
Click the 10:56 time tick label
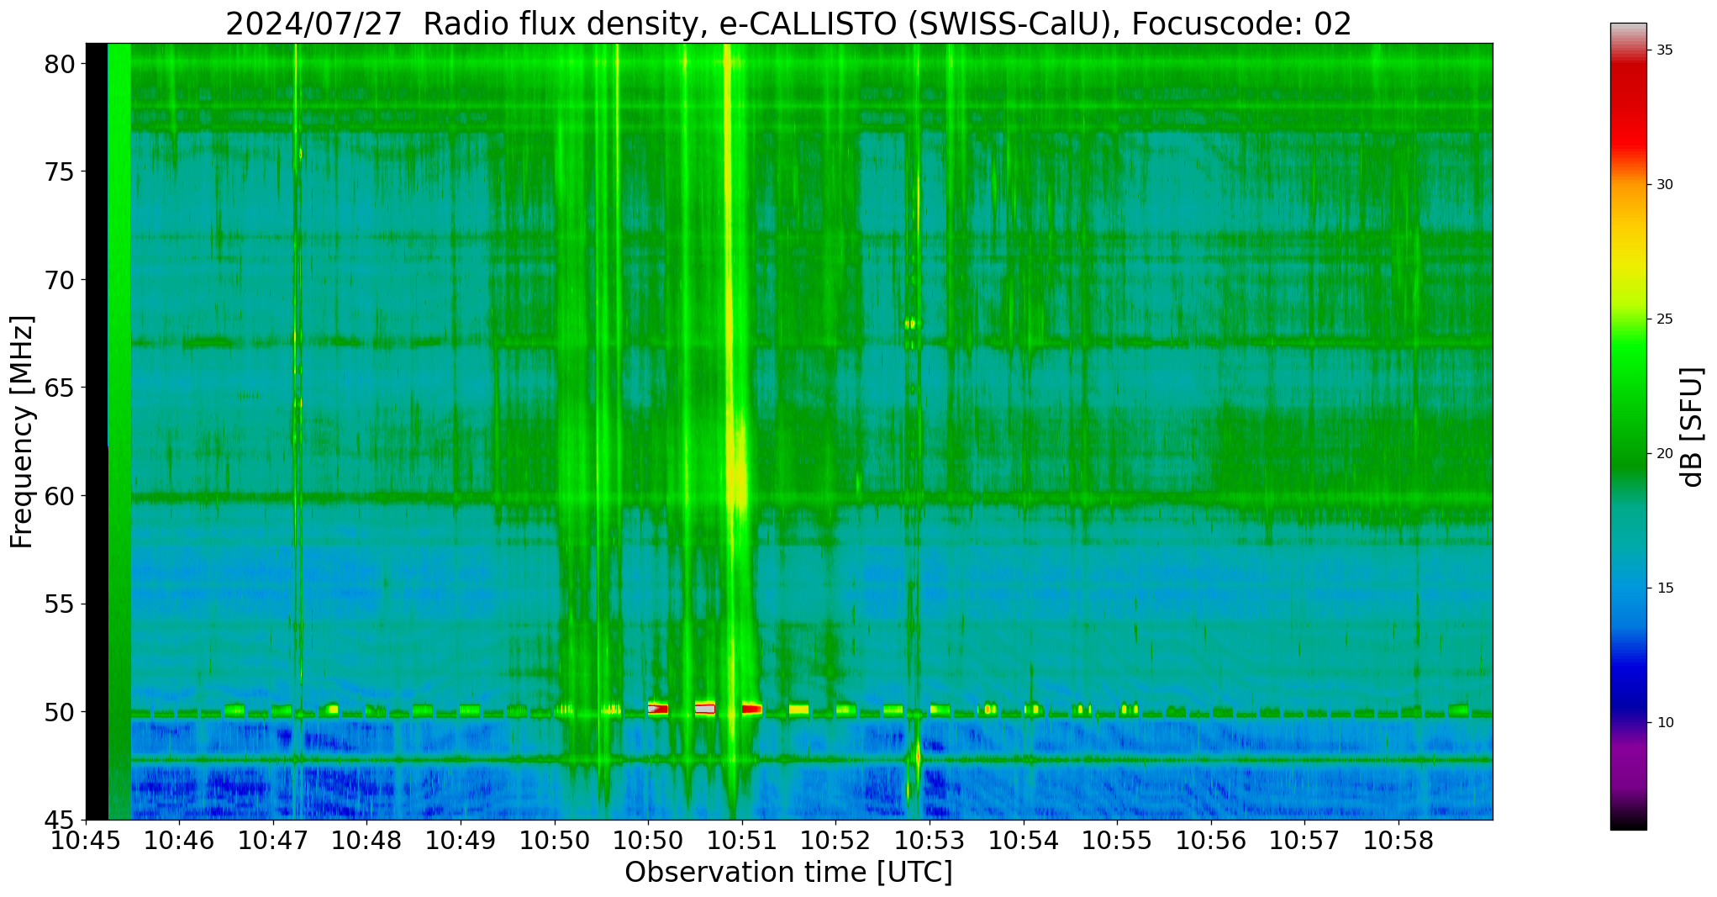click(x=1211, y=841)
